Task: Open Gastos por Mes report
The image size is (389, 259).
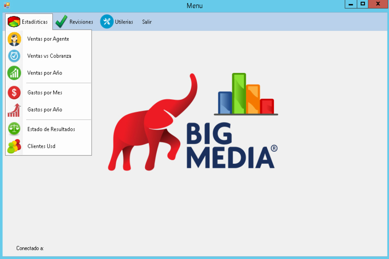Action: 45,92
